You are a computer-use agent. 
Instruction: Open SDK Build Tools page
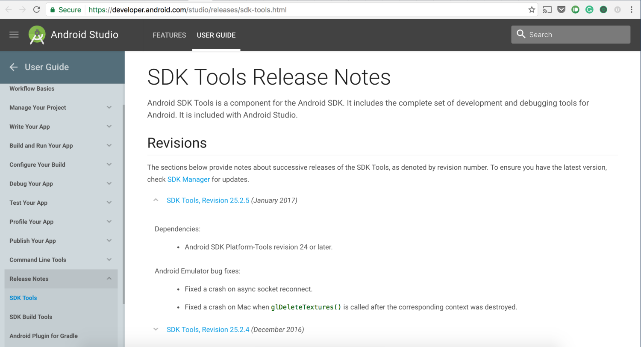tap(31, 317)
